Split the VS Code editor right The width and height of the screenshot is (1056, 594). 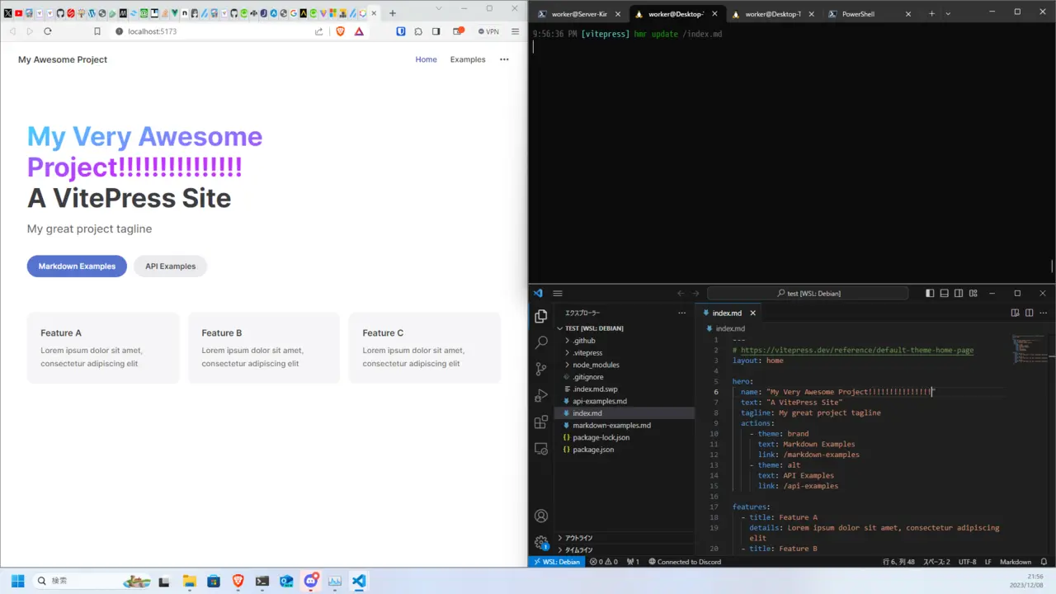click(1030, 313)
